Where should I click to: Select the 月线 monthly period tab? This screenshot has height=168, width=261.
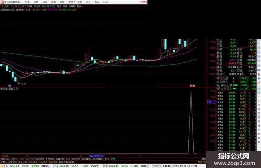tap(65, 6)
